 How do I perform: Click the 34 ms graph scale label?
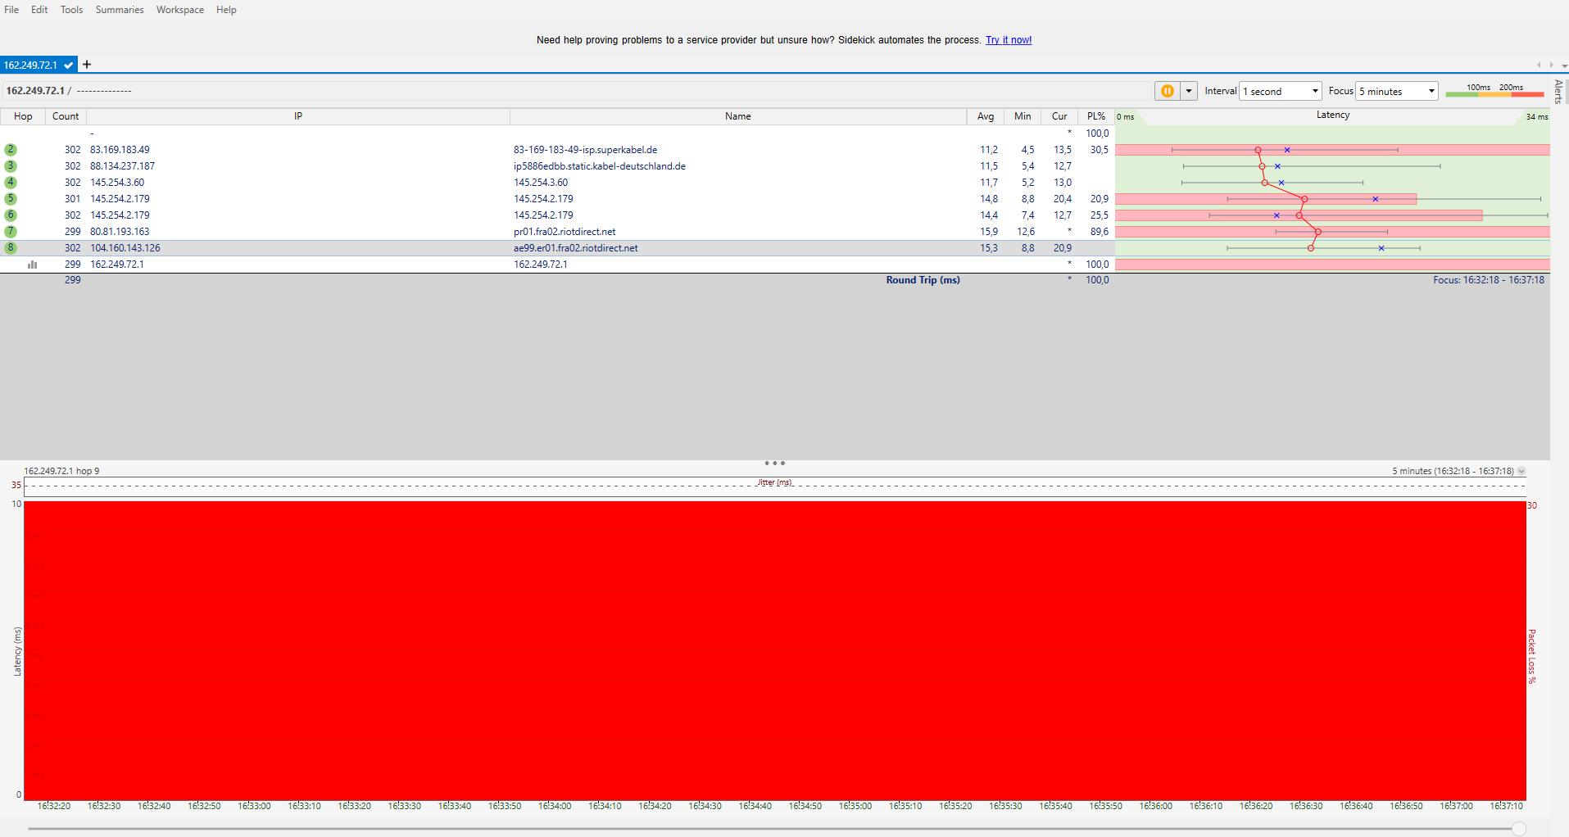point(1536,117)
